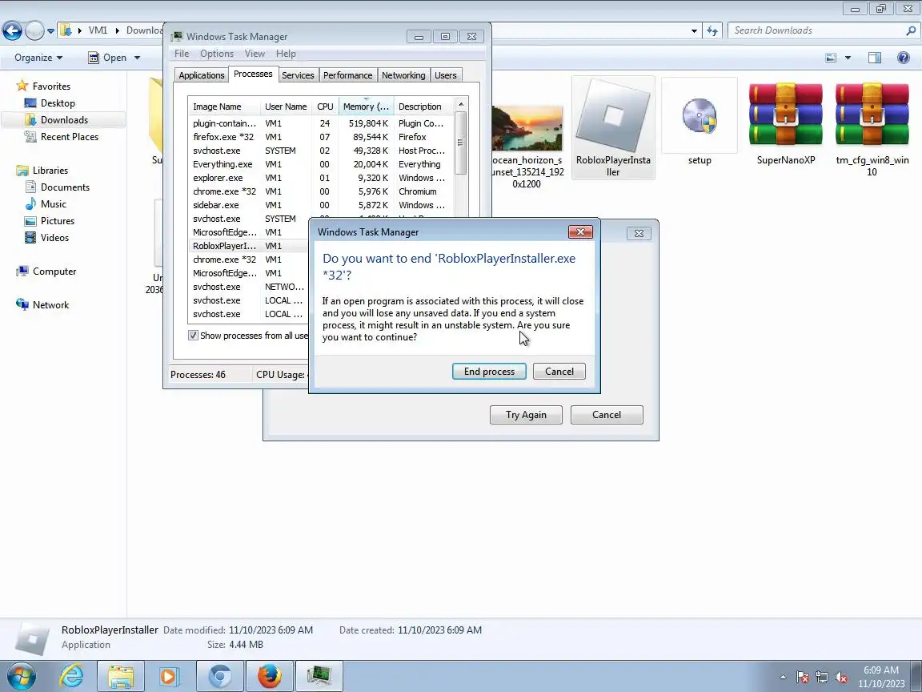
Task: Expand the Open button dropdown arrow
Action: coord(137,58)
